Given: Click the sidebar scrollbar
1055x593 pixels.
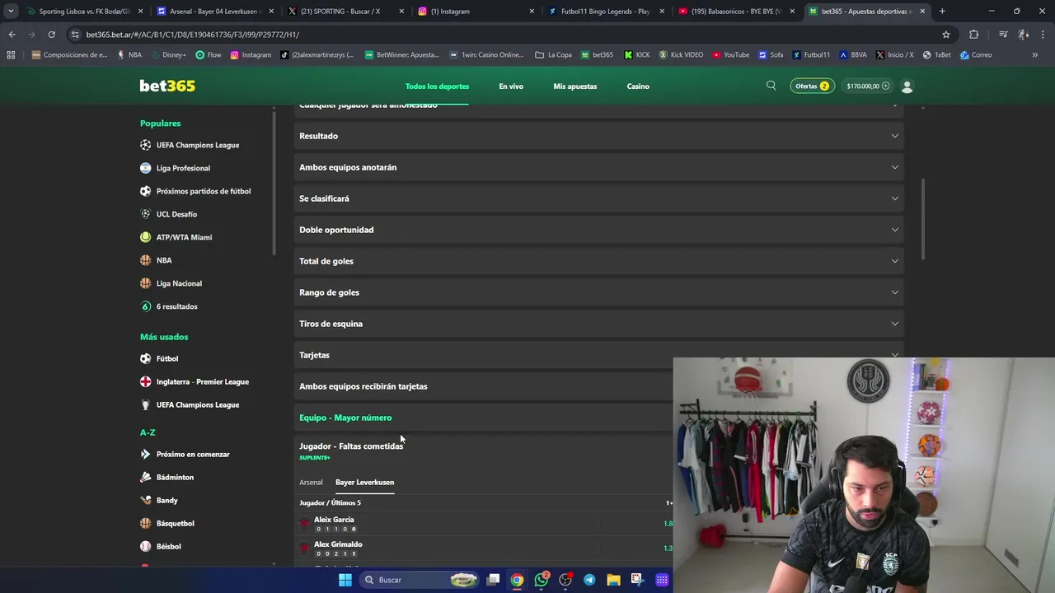Looking at the screenshot, I should point(274,181).
